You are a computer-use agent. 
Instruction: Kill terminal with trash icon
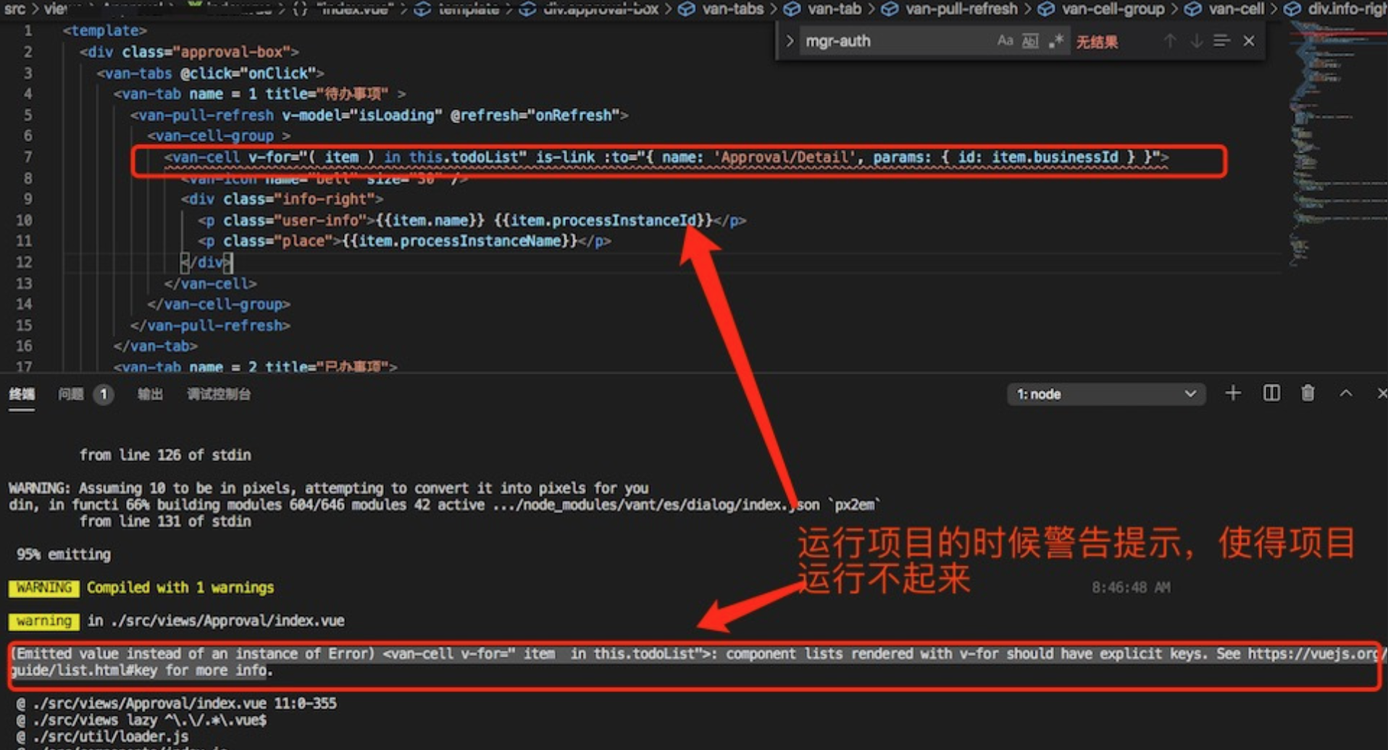1308,393
